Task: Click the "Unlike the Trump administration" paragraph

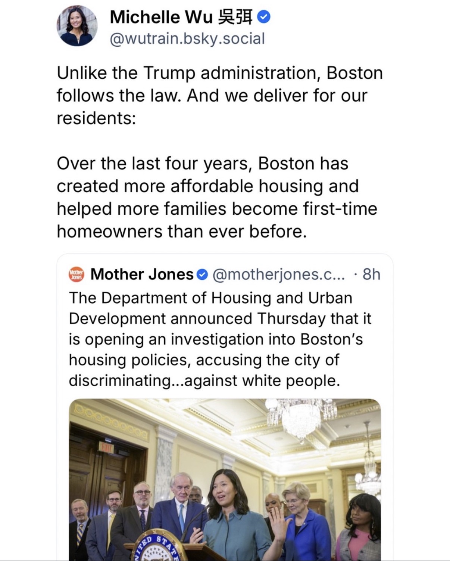Action: coord(219,95)
